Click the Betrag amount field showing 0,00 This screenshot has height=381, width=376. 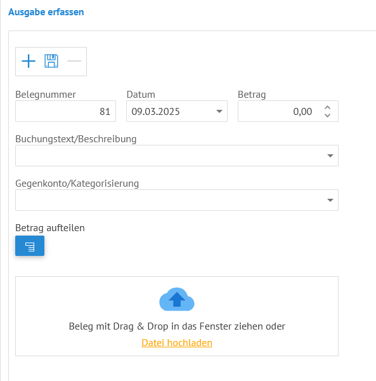tap(279, 111)
